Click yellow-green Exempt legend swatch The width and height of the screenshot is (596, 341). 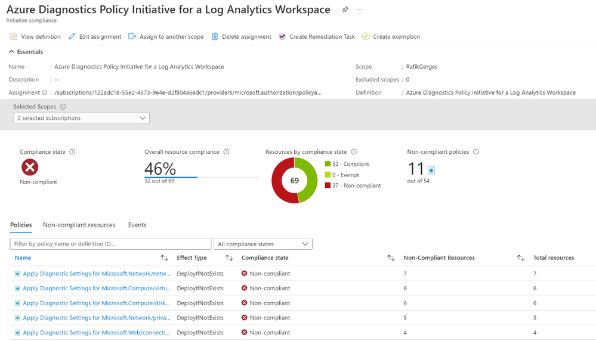[328, 175]
